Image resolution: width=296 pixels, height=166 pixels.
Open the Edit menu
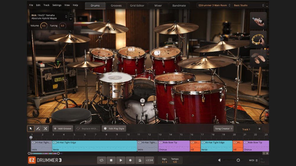point(38,5)
